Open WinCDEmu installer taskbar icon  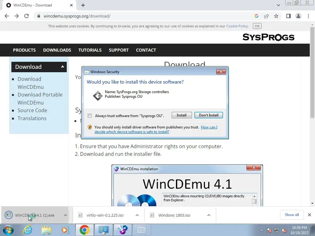pos(123,230)
